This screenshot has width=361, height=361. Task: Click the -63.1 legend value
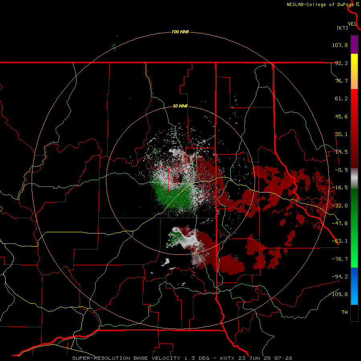(x=340, y=241)
